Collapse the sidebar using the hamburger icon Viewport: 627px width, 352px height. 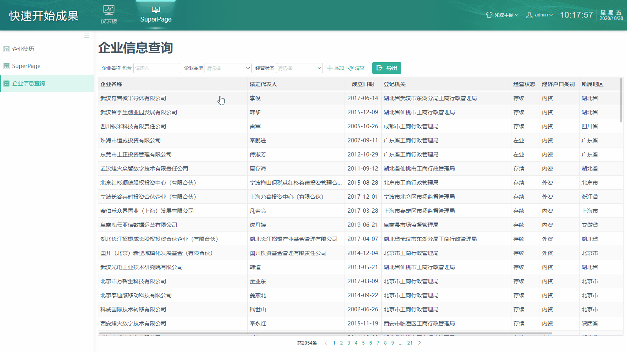pos(86,36)
